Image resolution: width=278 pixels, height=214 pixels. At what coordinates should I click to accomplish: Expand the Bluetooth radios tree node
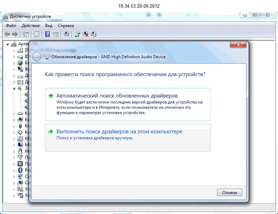14,170
